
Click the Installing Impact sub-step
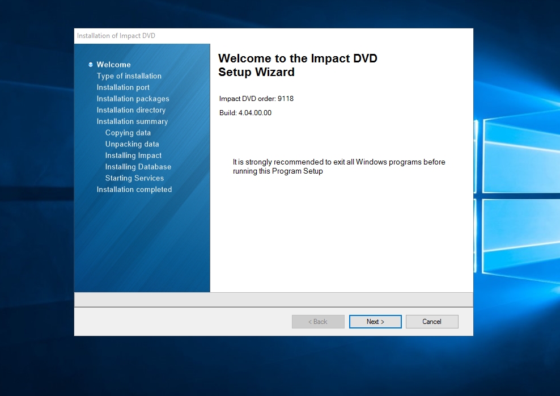tap(133, 155)
